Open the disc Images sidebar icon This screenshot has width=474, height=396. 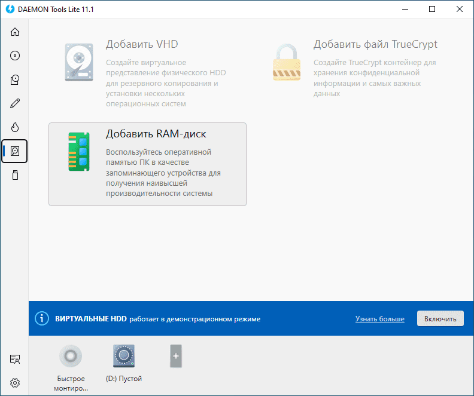pos(15,56)
